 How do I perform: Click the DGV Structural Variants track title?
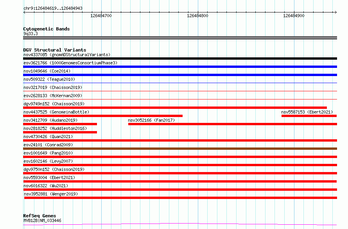click(55, 50)
